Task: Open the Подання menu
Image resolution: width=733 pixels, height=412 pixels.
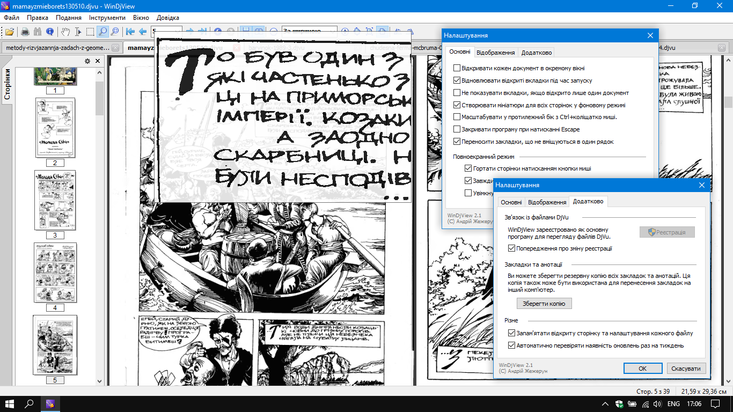Action: (x=69, y=18)
